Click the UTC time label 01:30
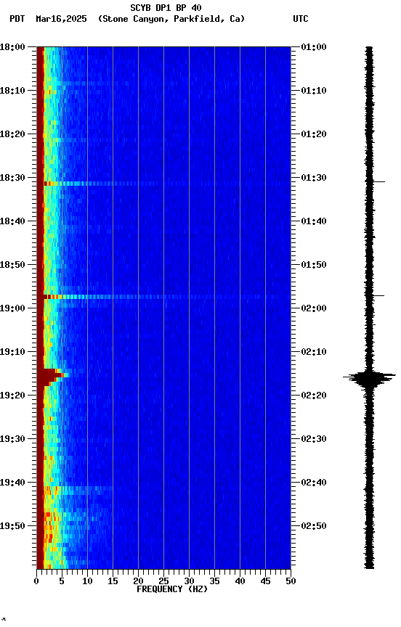401x627 pixels. [x=314, y=178]
